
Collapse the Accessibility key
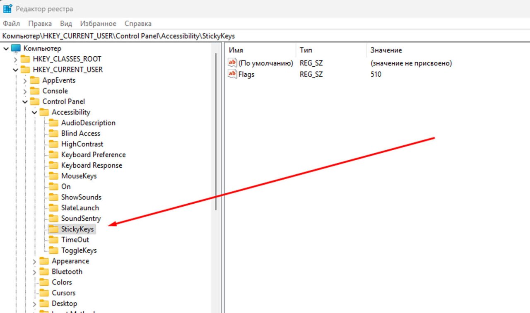coord(35,112)
